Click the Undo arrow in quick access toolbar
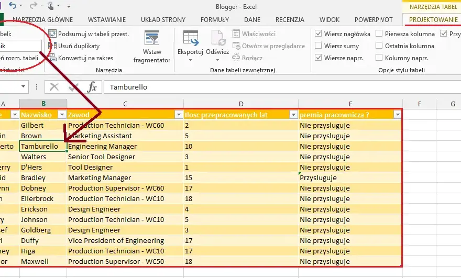This screenshot has height=278, width=461. pos(13,5)
